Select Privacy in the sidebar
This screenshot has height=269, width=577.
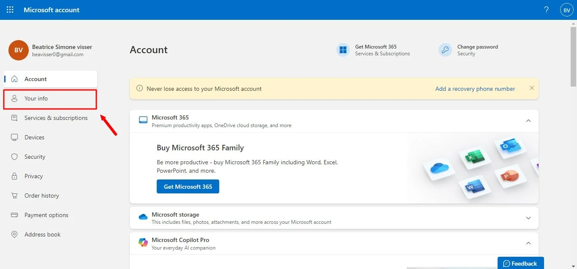click(51, 176)
